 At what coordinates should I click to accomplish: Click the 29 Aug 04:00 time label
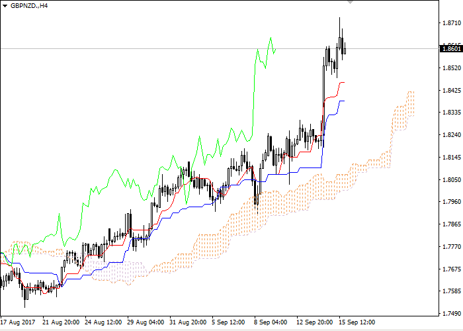pyautogui.click(x=146, y=322)
